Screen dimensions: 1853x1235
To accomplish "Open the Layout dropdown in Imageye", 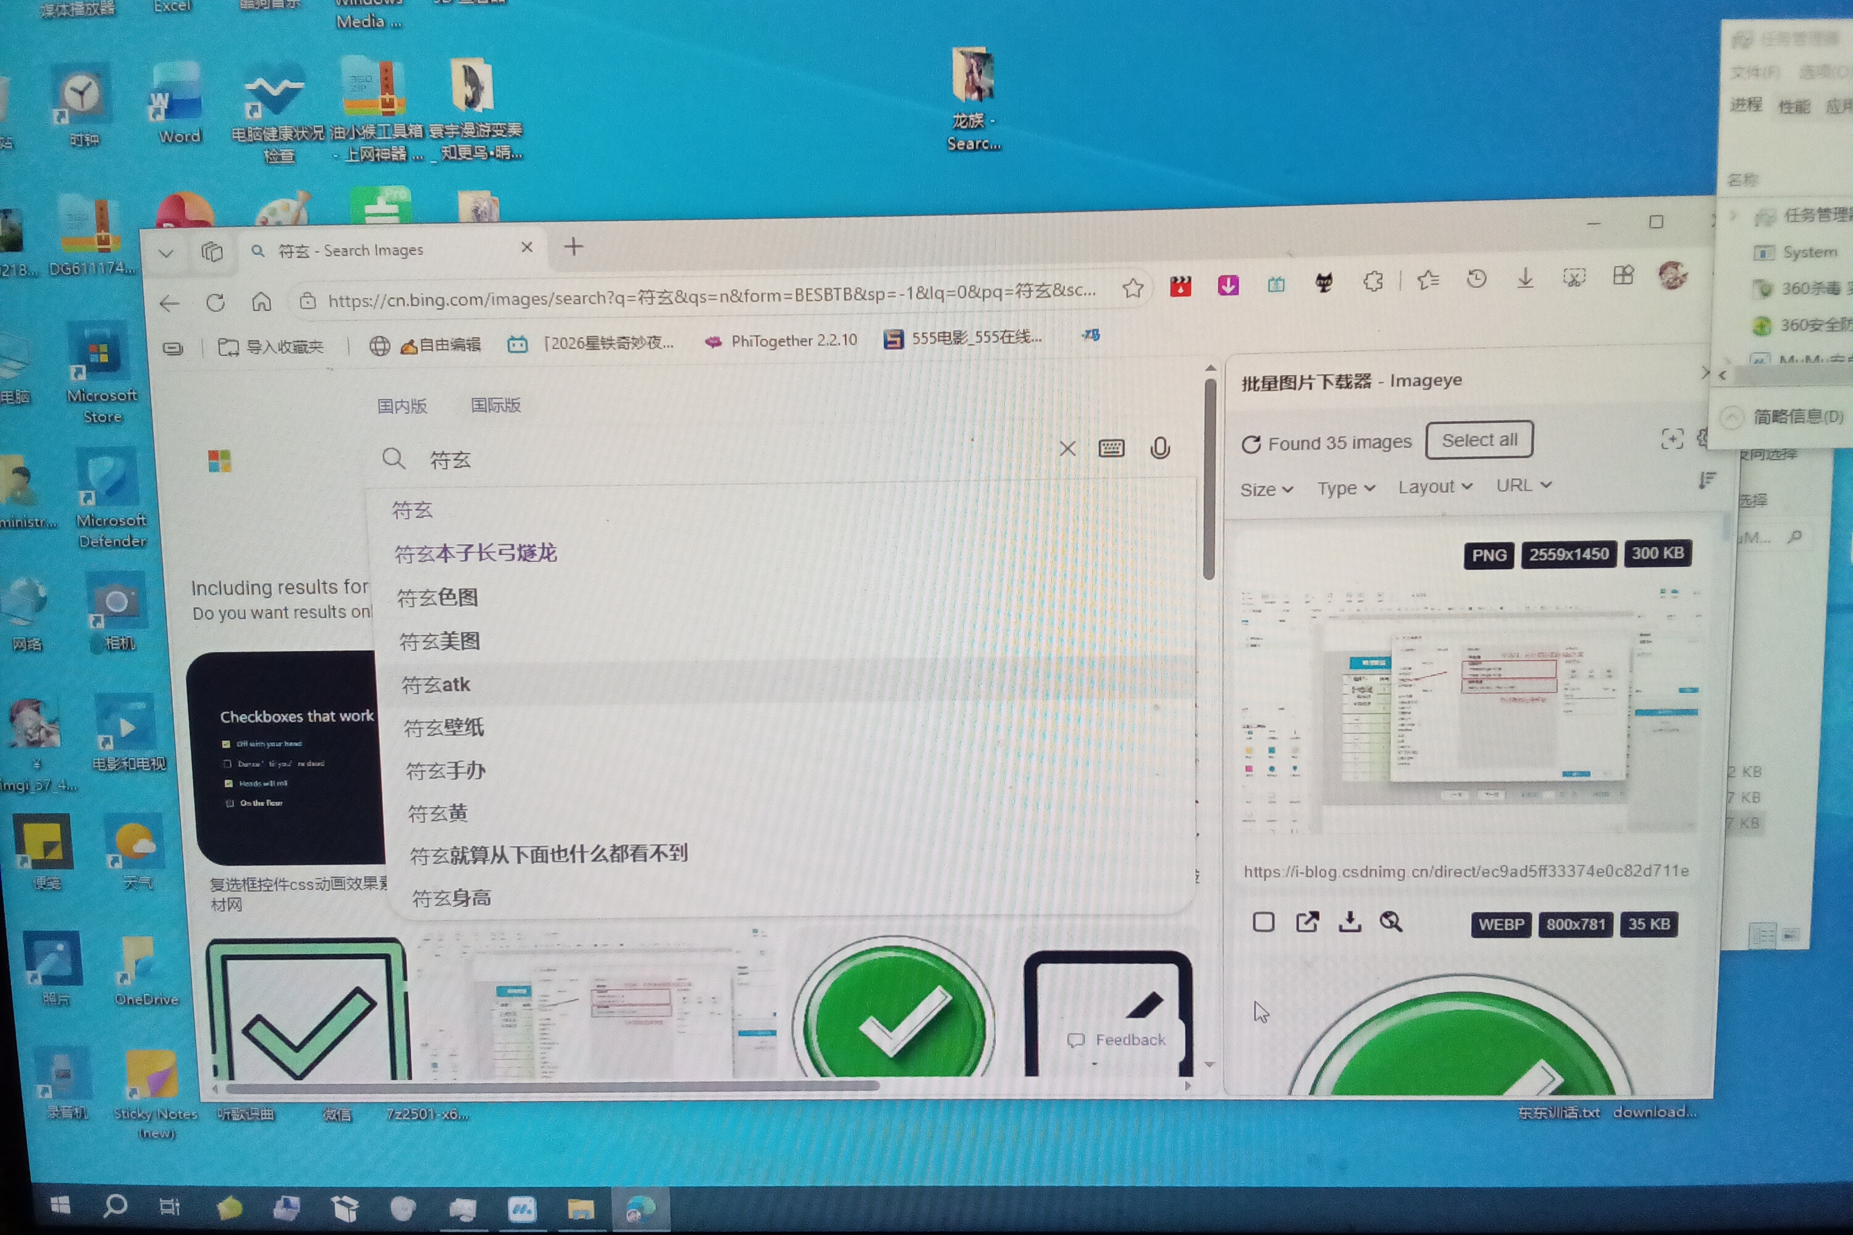I will [x=1435, y=487].
